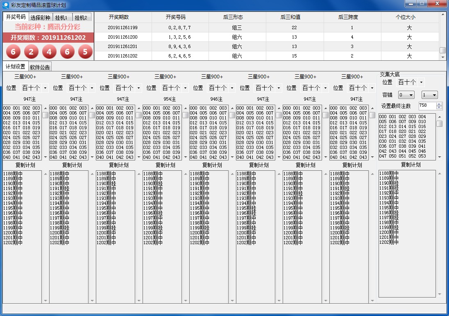Screen dimensions: 449x316
Task: Click scroll-up arrow of the draw results table
Action: click(442, 15)
